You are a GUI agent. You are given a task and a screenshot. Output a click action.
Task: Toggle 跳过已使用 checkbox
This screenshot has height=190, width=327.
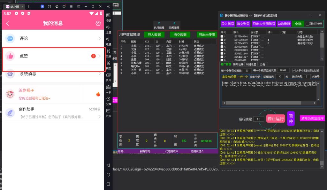point(308,24)
